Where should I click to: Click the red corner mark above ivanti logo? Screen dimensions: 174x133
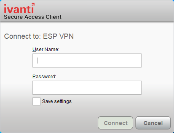33,4
